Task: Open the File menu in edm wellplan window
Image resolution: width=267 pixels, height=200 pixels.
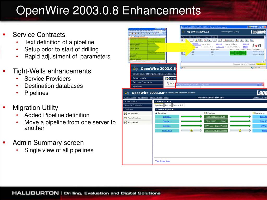Action: point(183,37)
